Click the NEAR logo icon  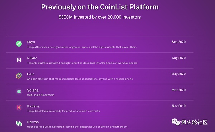[x=19, y=60]
